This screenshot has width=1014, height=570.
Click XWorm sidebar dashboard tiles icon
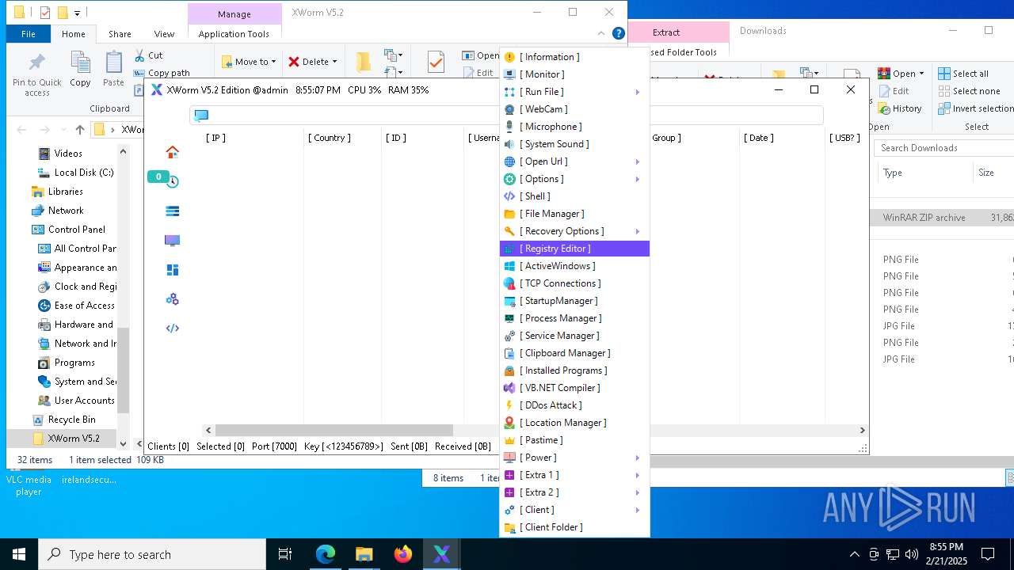[172, 270]
